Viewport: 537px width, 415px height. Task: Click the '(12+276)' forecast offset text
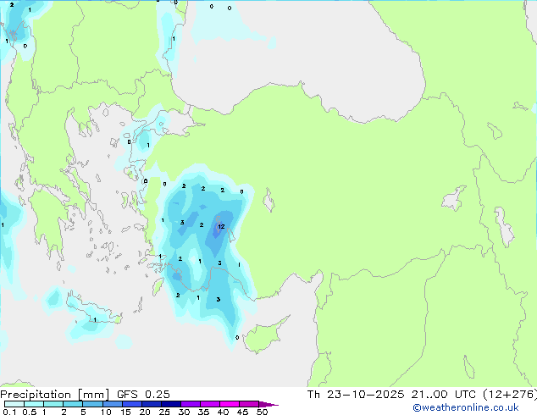click(509, 395)
